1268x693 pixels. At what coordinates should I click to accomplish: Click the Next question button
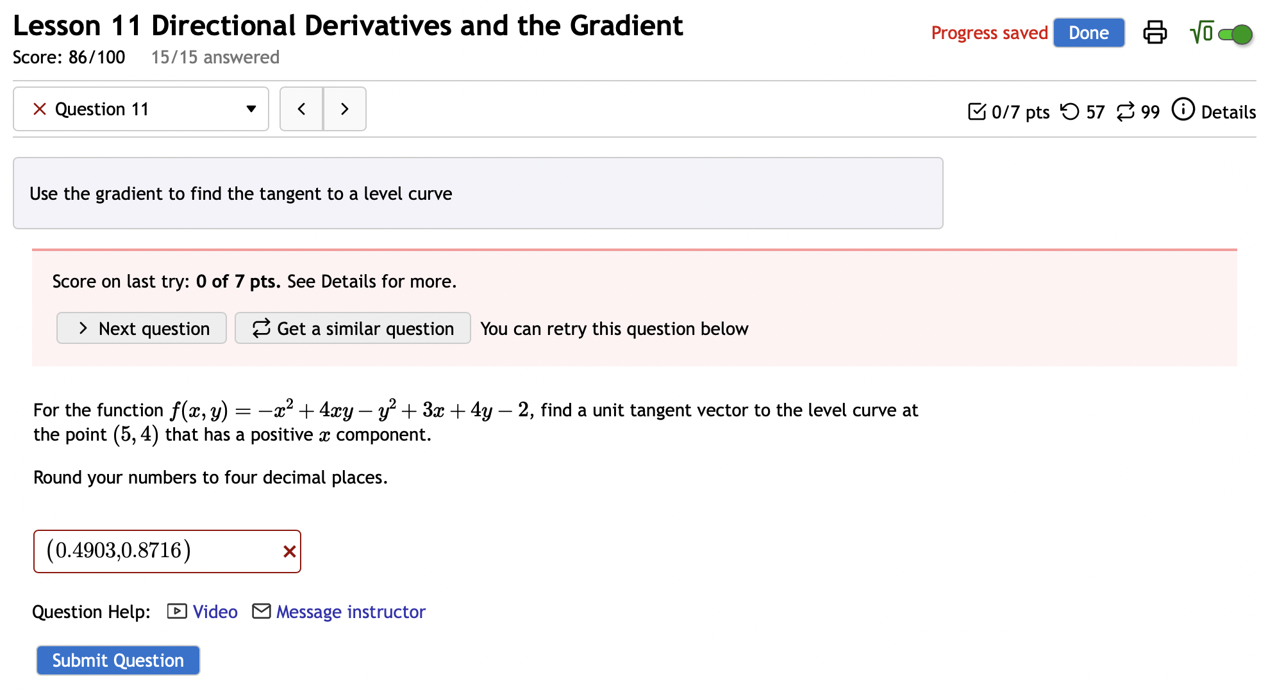click(x=141, y=328)
